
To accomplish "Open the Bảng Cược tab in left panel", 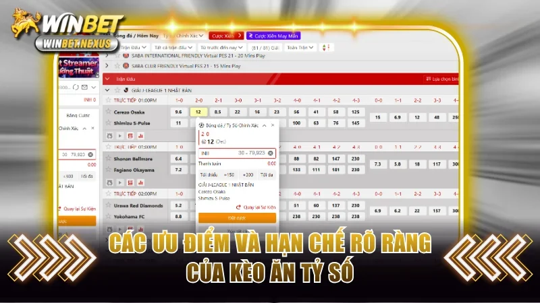I will point(78,115).
